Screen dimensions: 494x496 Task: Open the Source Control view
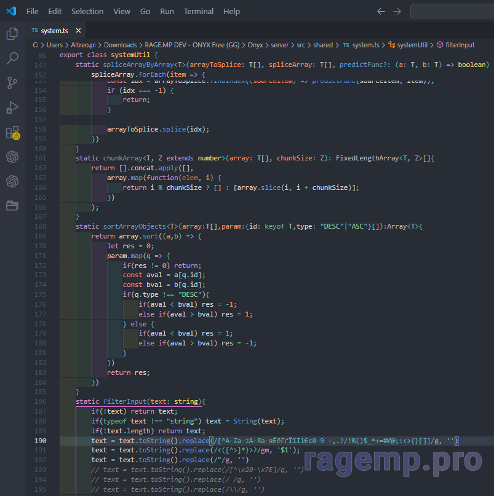(12, 83)
